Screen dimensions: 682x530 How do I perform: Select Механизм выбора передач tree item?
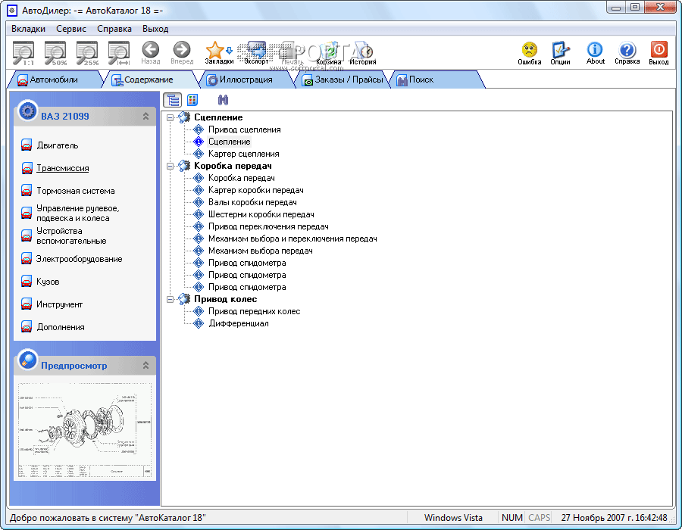pyautogui.click(x=261, y=251)
